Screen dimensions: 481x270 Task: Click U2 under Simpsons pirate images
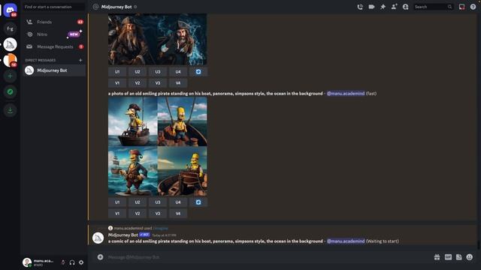point(138,202)
